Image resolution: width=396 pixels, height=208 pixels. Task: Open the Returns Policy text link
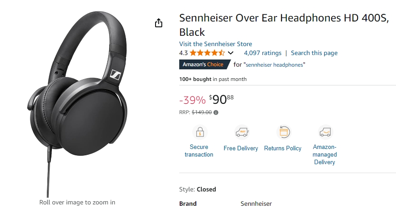(282, 149)
